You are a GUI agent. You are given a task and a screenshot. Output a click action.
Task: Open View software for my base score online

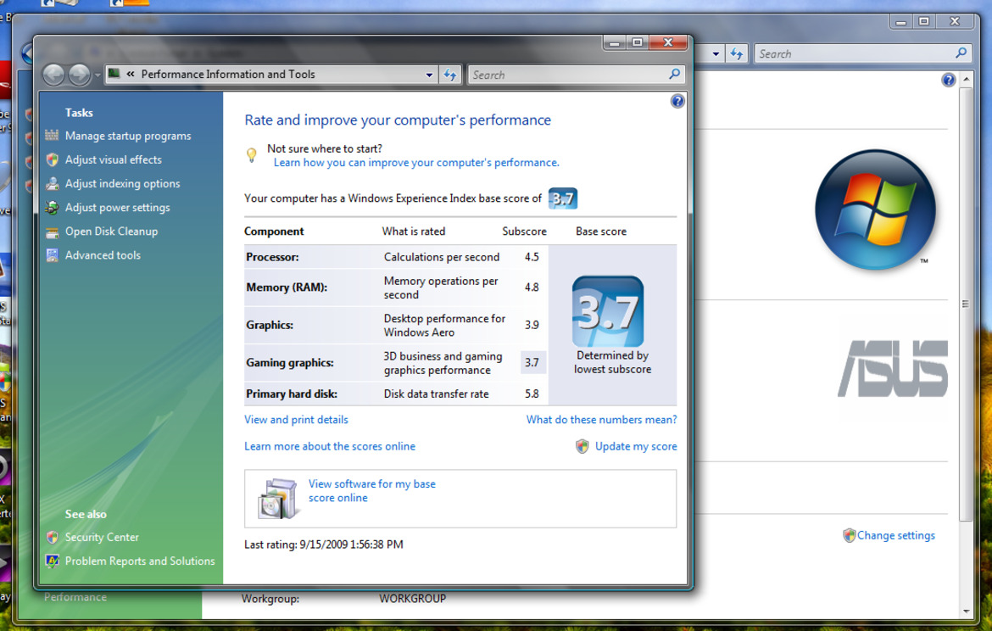(x=372, y=490)
